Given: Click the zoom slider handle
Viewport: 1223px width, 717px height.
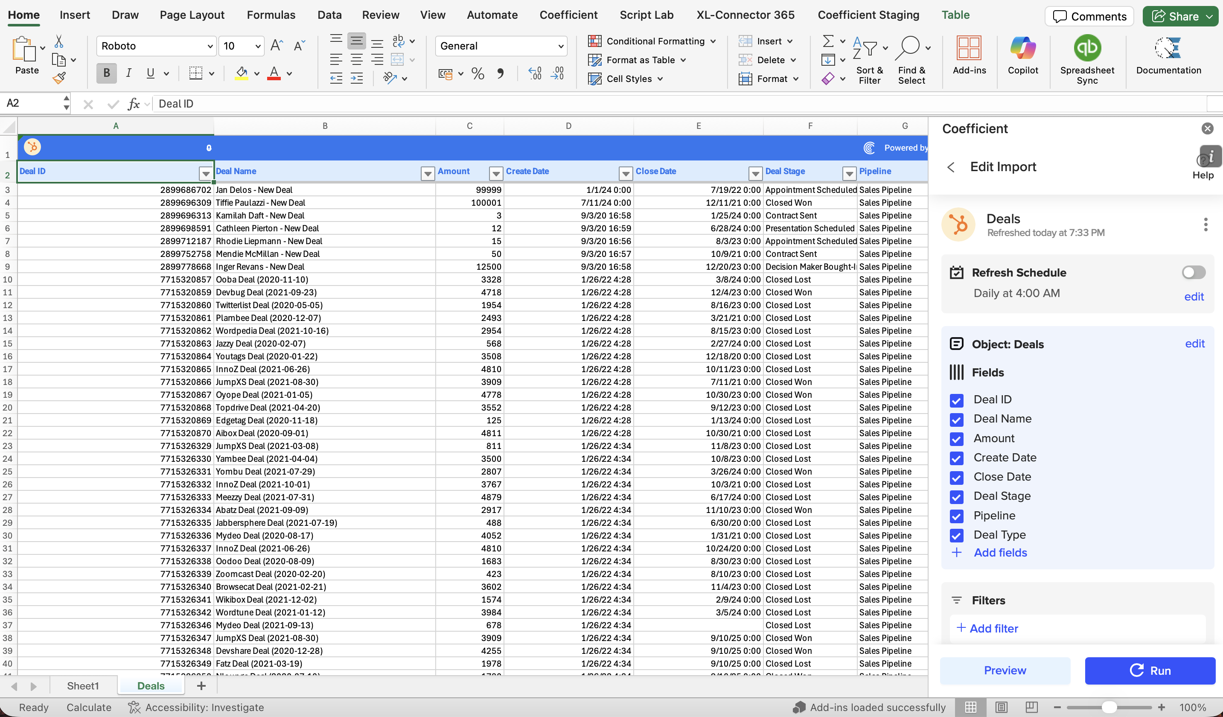Looking at the screenshot, I should tap(1109, 707).
